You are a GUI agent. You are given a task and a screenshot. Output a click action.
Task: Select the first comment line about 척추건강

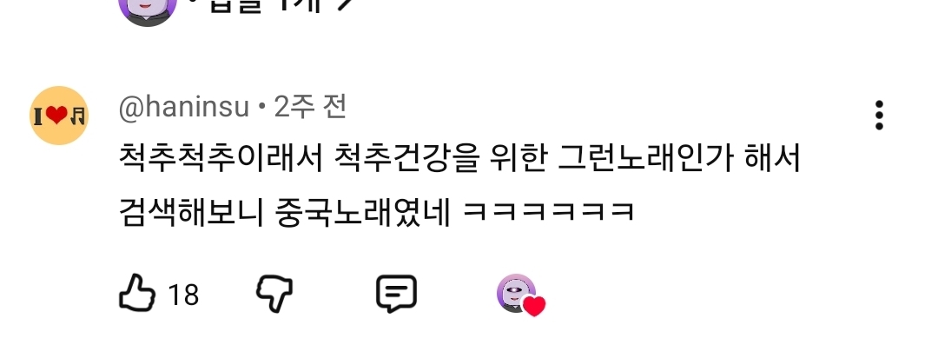[459, 159]
